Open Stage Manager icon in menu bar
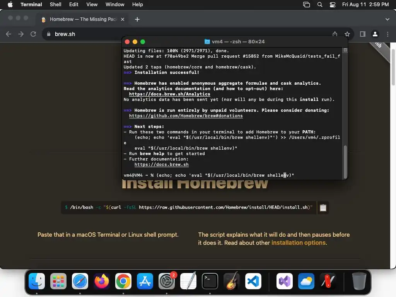The height and width of the screenshot is (297, 396). (x=306, y=5)
